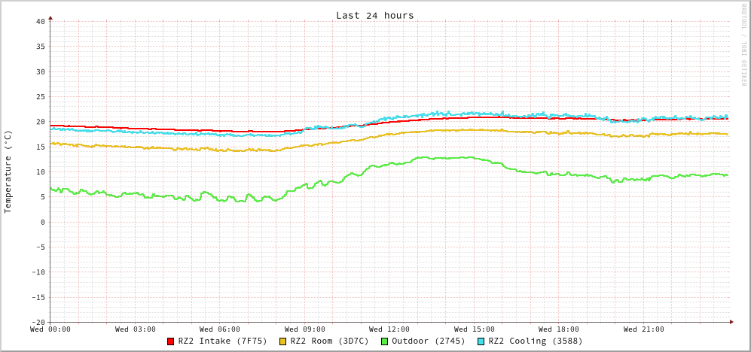The height and width of the screenshot is (352, 751).
Task: Select the RZ2 Cooling (3588) legend label
Action: click(x=535, y=341)
